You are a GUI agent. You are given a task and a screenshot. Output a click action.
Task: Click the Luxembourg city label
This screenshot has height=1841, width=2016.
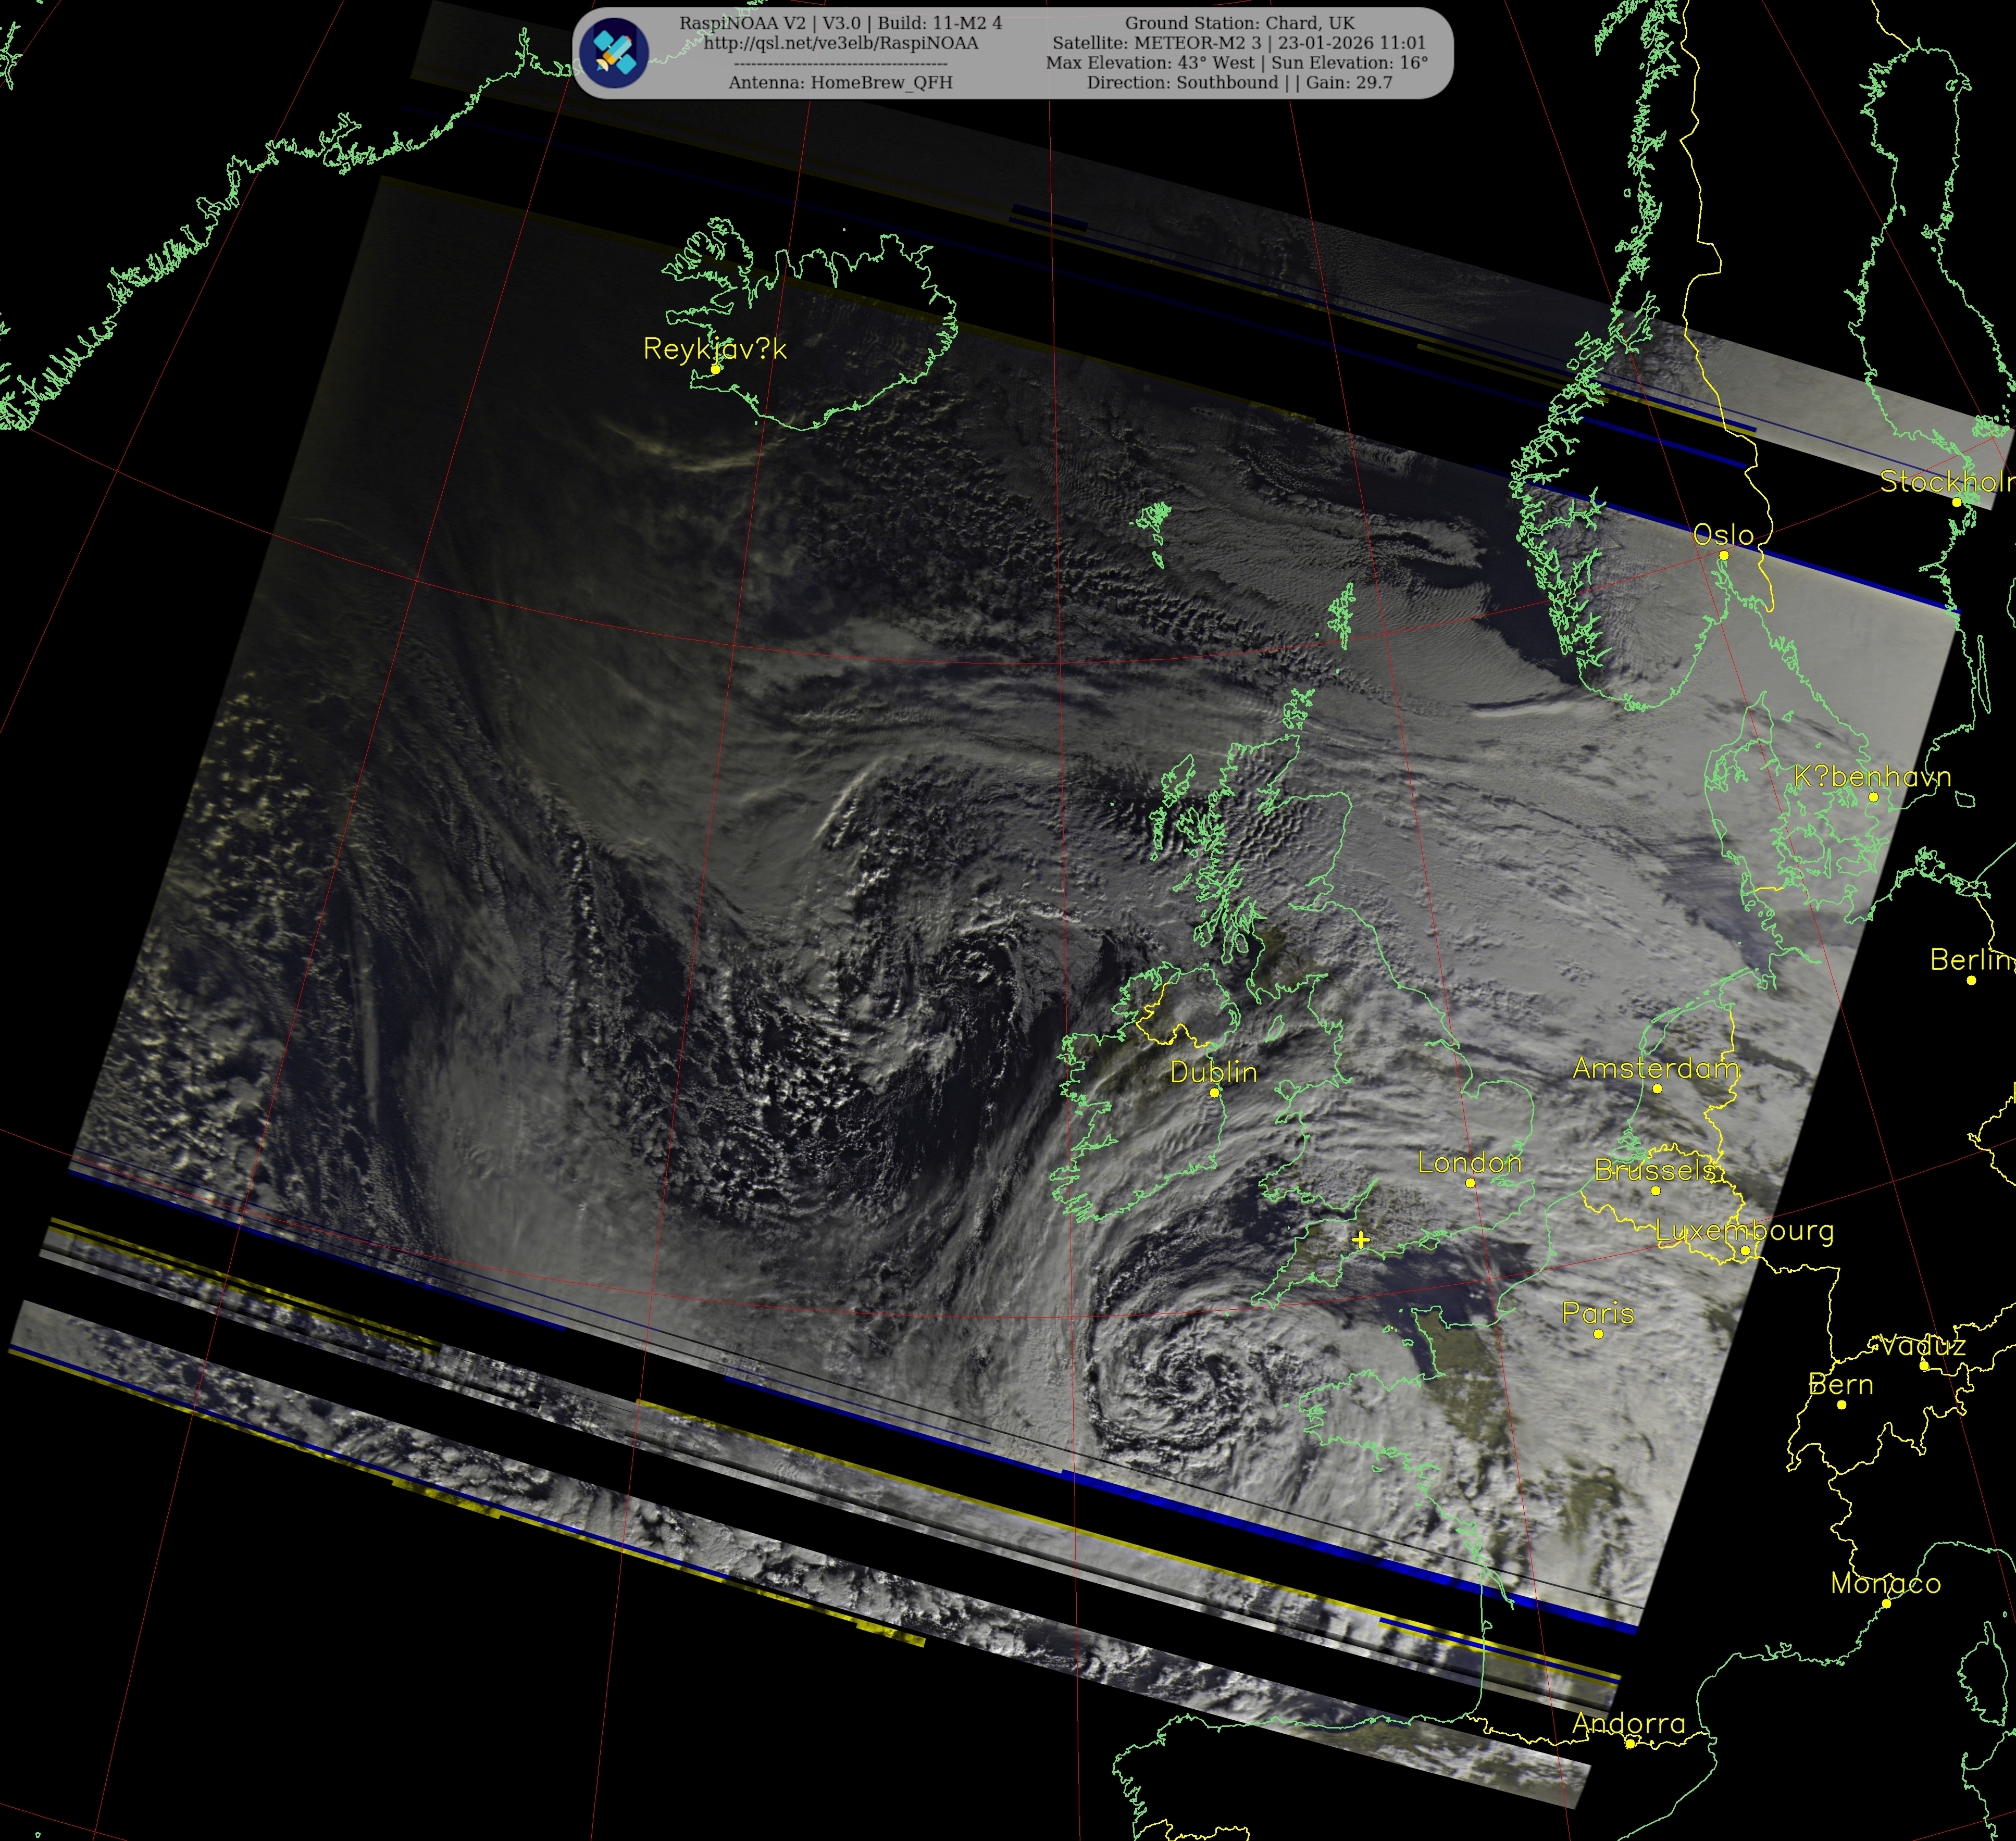click(x=1744, y=1230)
